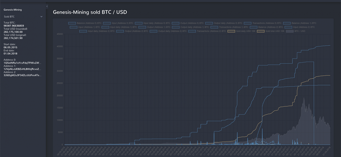Select the original total USD 282,174,501.90
This screenshot has width=341, height=157.
click(13, 38)
